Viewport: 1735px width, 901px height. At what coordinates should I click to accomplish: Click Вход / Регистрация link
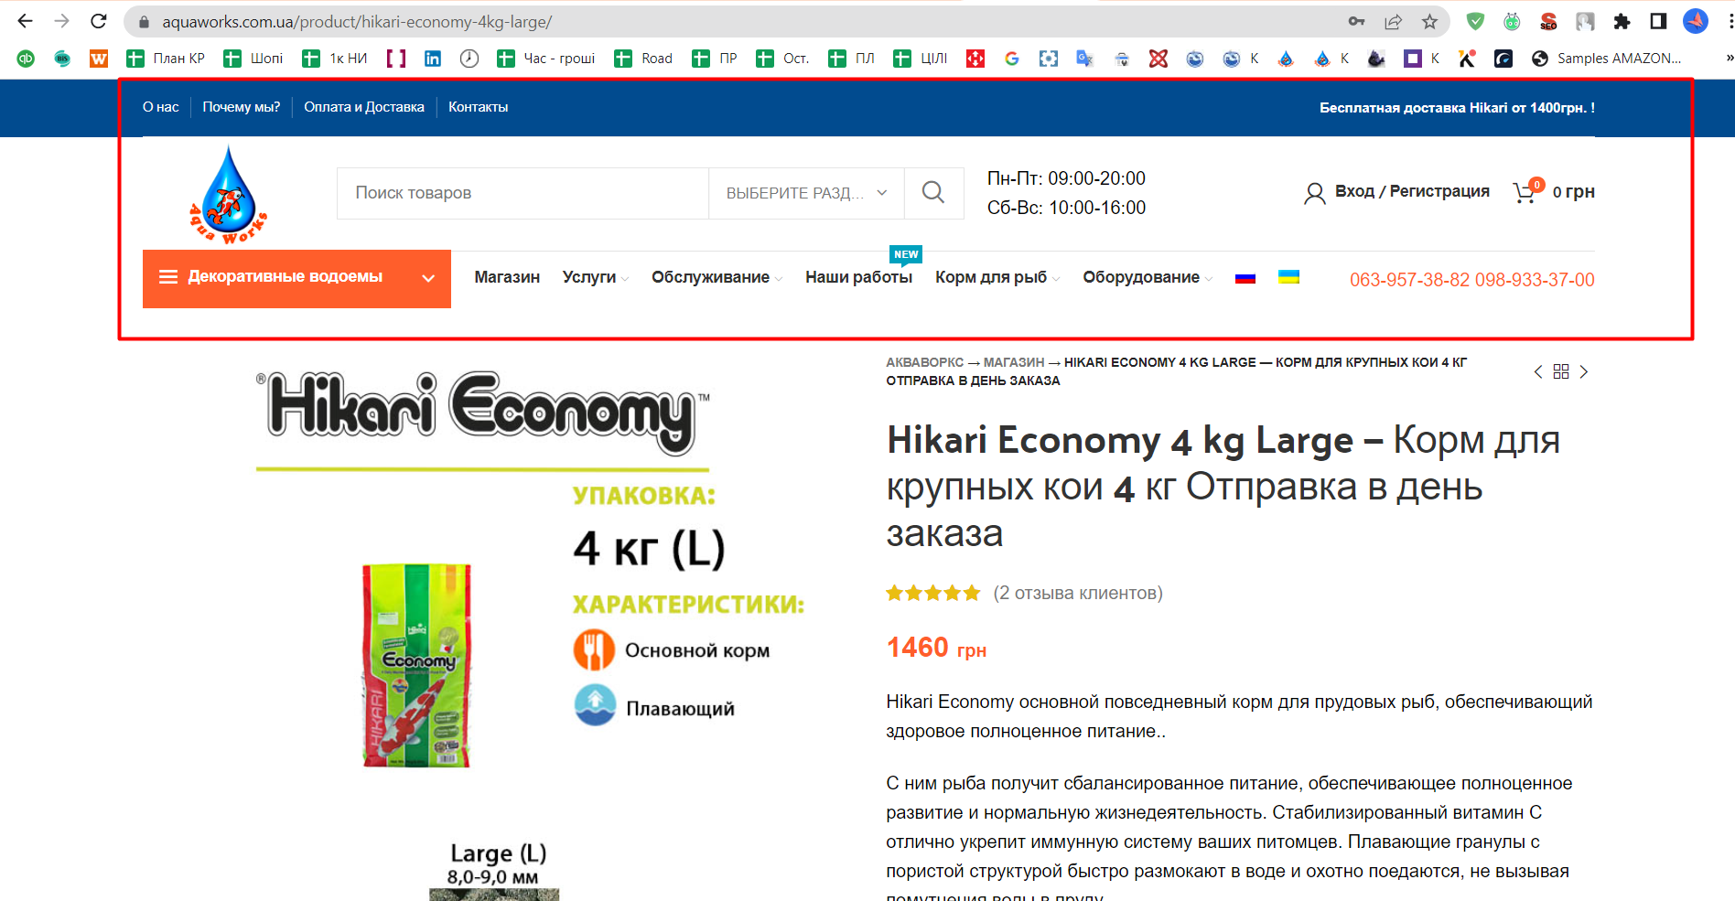[1411, 191]
